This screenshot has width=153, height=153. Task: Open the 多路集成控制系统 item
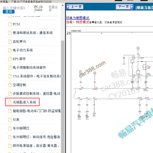tap(37, 93)
